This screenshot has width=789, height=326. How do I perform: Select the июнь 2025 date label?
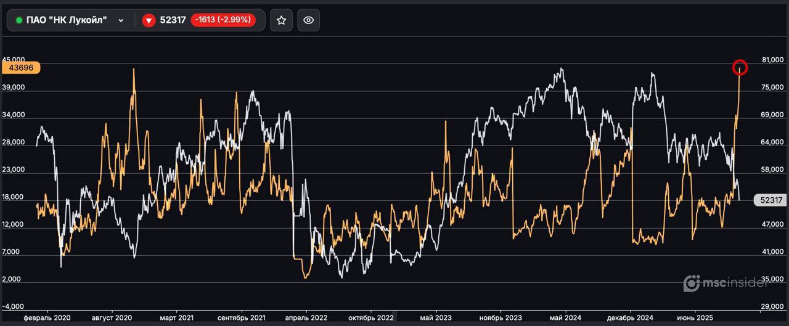point(695,318)
